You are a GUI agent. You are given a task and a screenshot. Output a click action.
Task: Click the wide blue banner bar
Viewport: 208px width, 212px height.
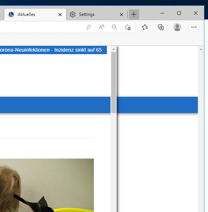point(99,105)
